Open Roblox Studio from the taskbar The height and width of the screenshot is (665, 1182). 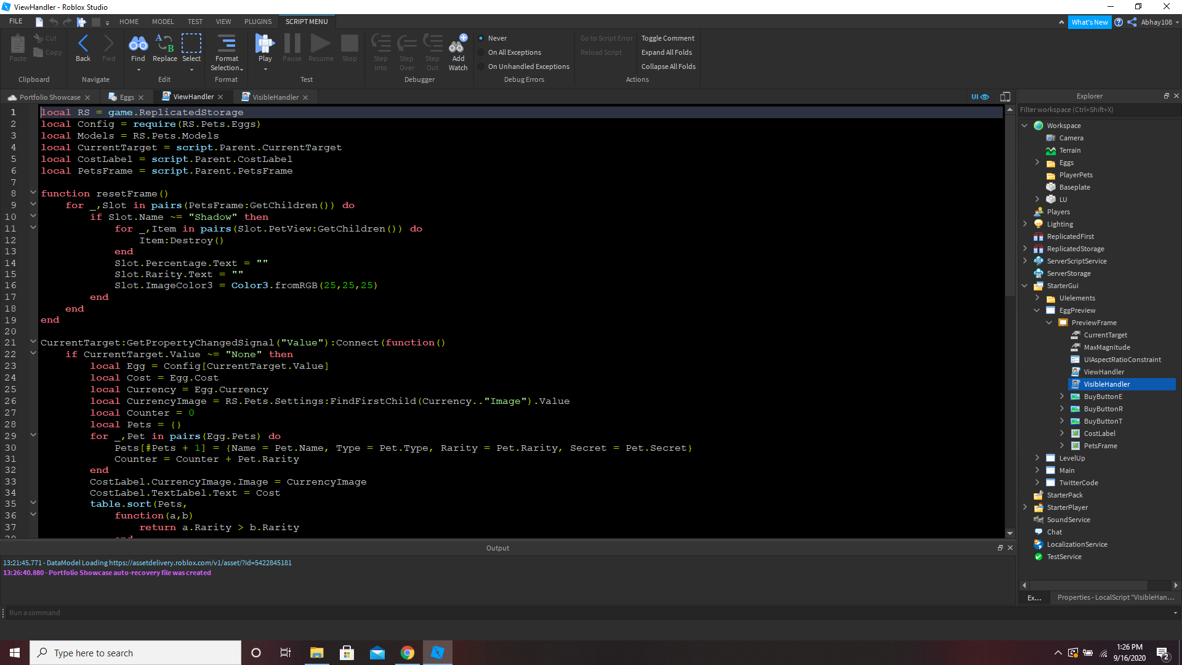[x=437, y=653]
